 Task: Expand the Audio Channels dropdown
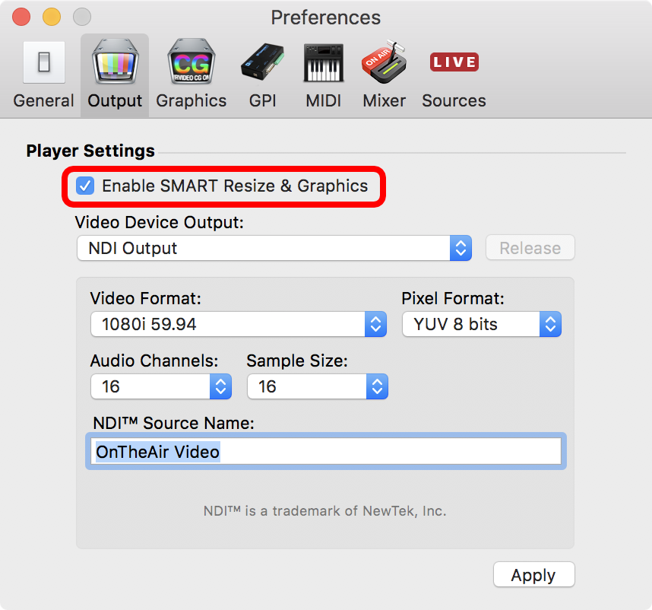tap(161, 386)
